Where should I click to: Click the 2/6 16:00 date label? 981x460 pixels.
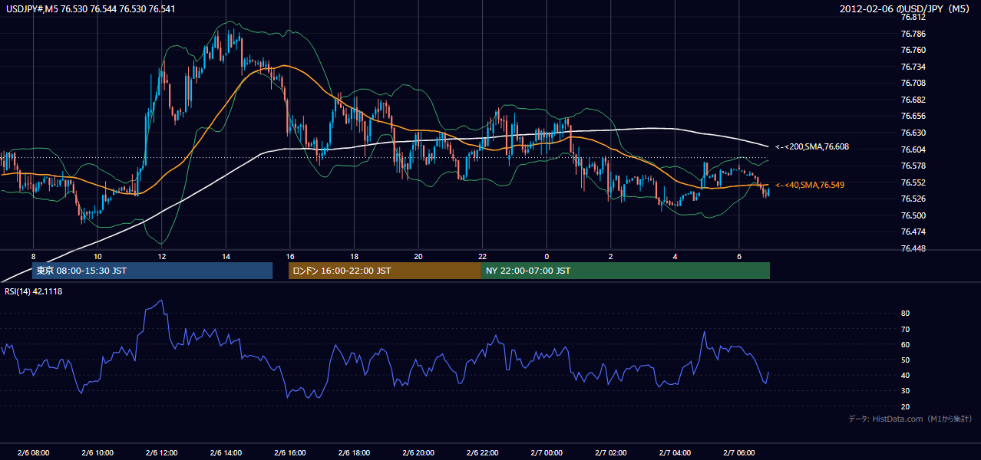(290, 452)
